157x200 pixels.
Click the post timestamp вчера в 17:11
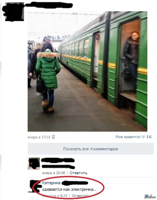tap(39, 137)
